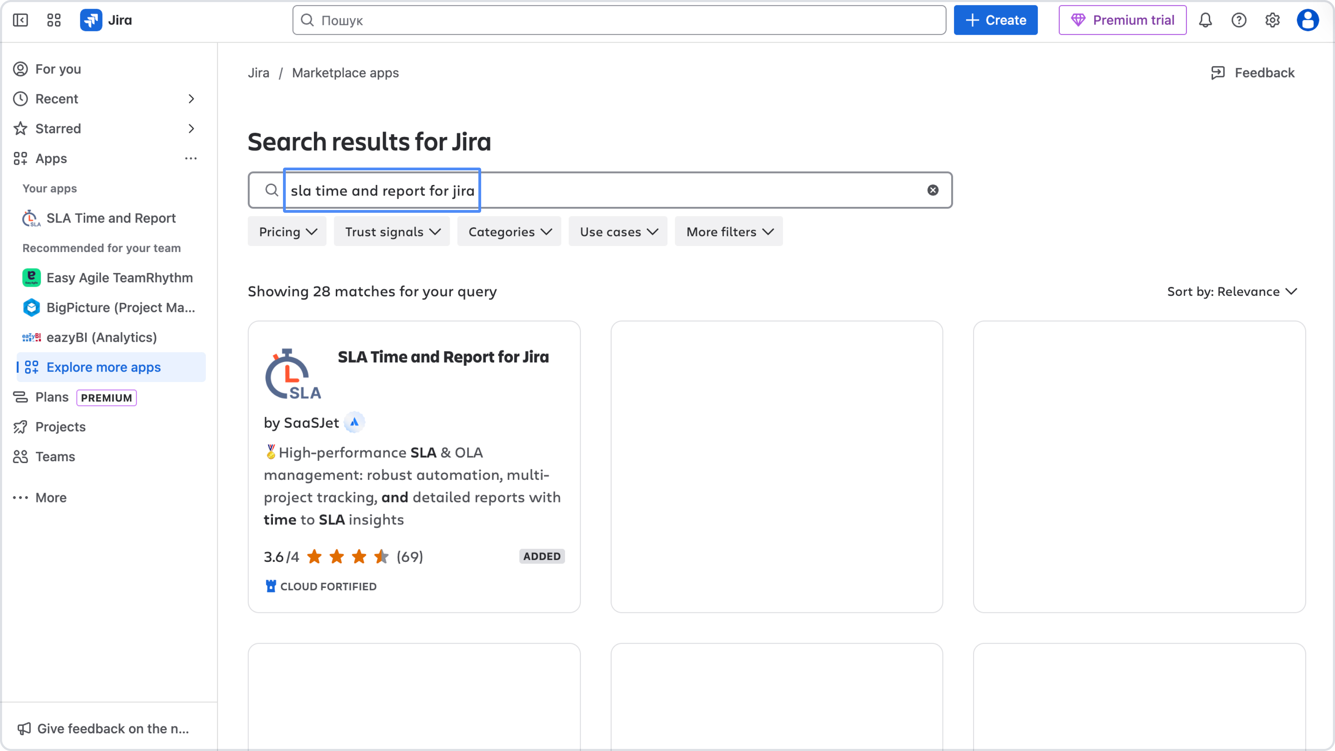Open the Pricing filter dropdown
1335x751 pixels.
(286, 232)
